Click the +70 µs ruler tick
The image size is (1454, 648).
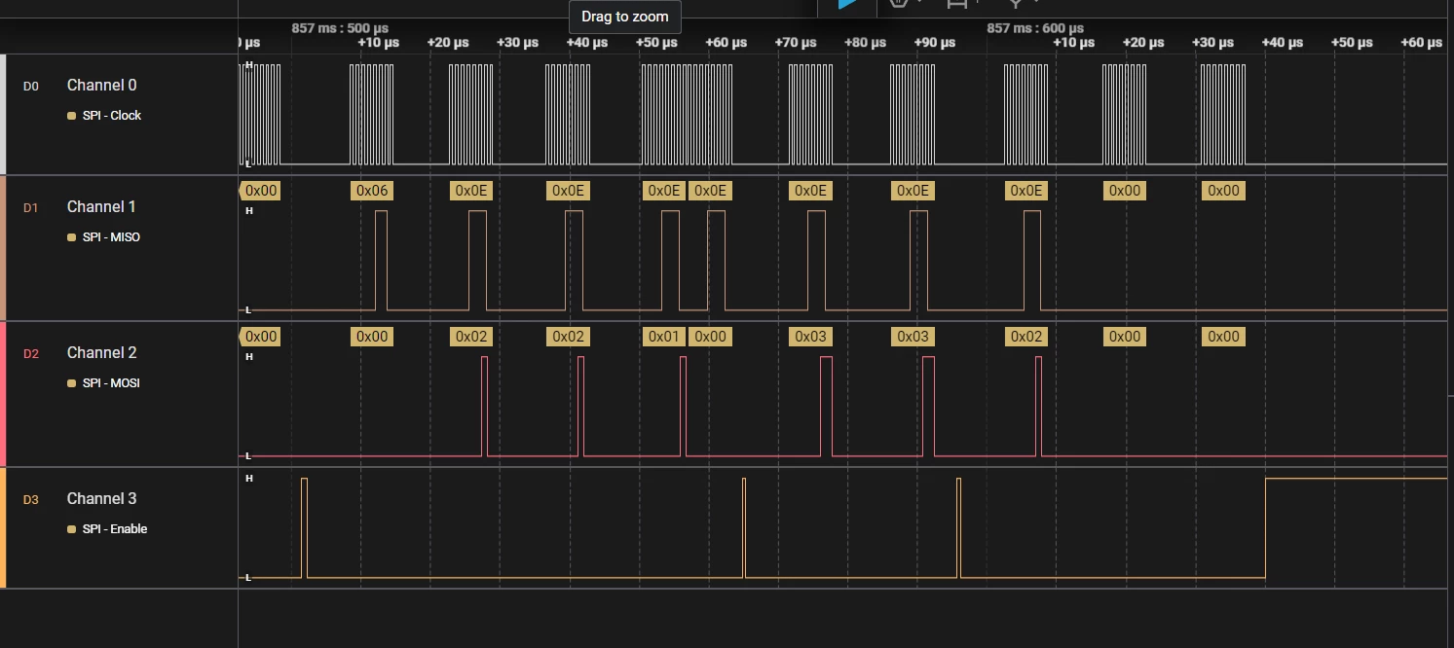tap(796, 43)
